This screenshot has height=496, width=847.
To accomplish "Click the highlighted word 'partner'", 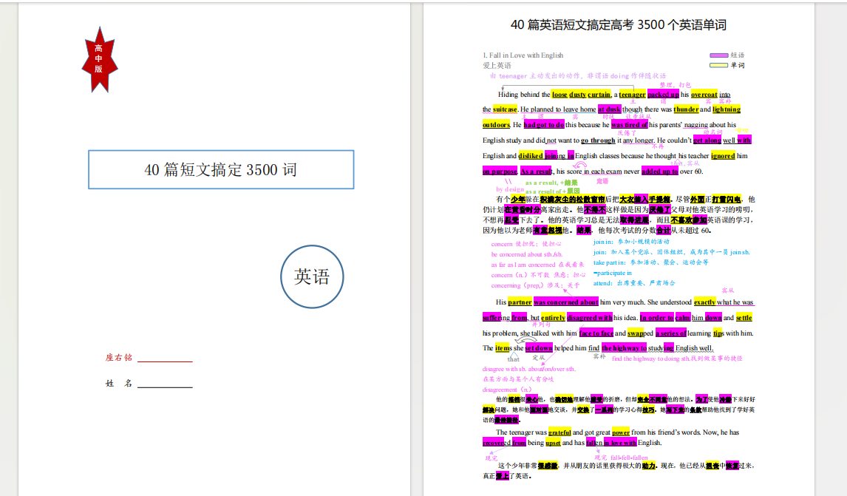I will [520, 302].
